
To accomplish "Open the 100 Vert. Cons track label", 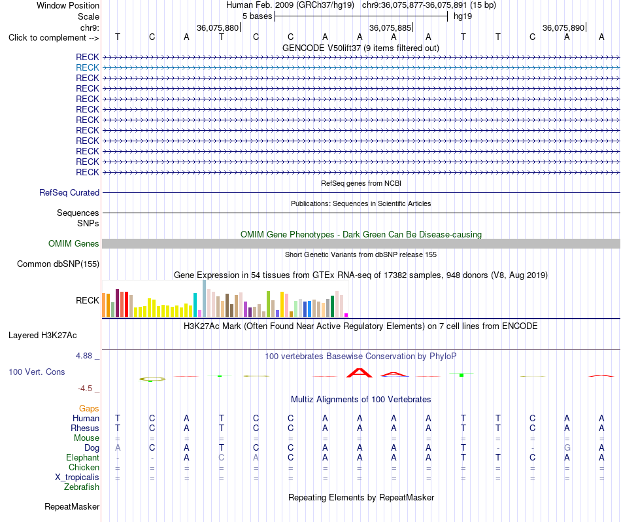I will point(37,372).
